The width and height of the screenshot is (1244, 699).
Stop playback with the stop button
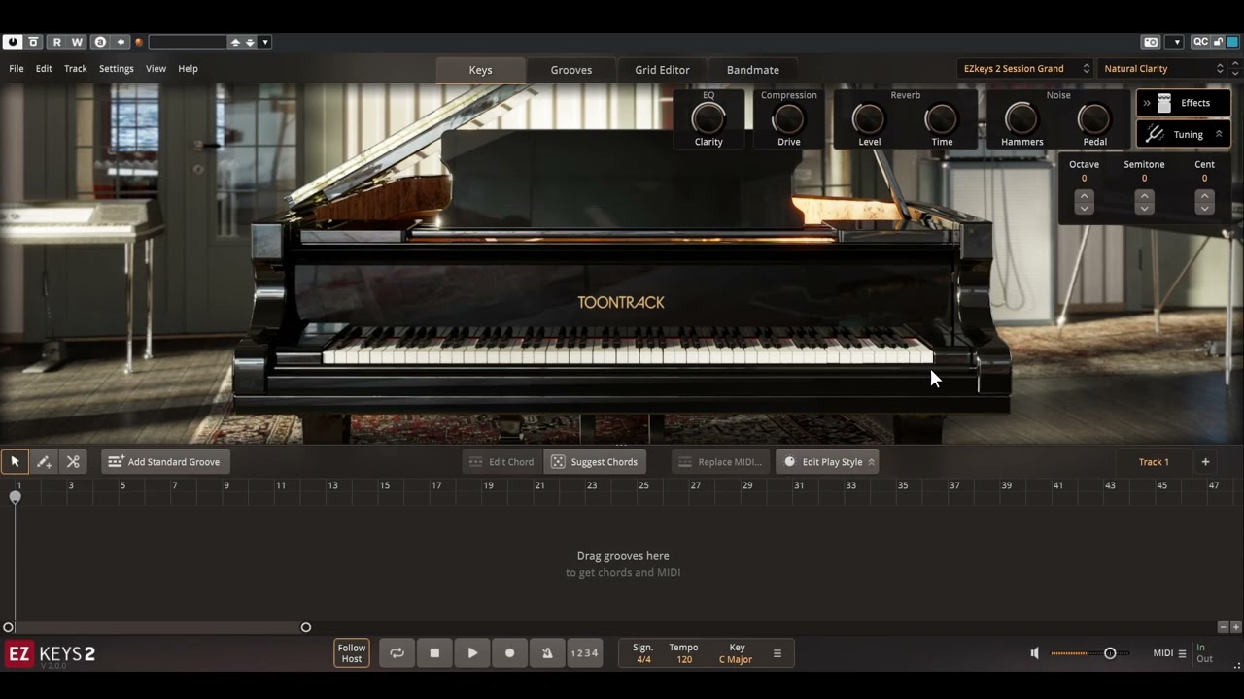click(x=434, y=653)
